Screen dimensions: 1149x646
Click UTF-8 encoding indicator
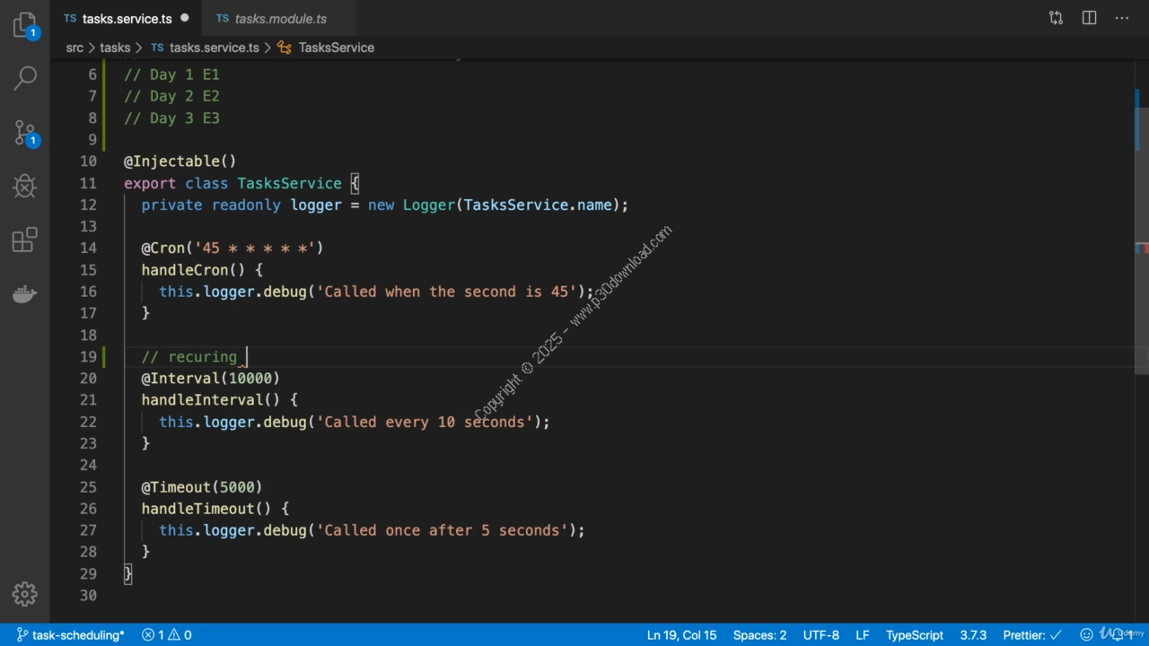coord(823,635)
